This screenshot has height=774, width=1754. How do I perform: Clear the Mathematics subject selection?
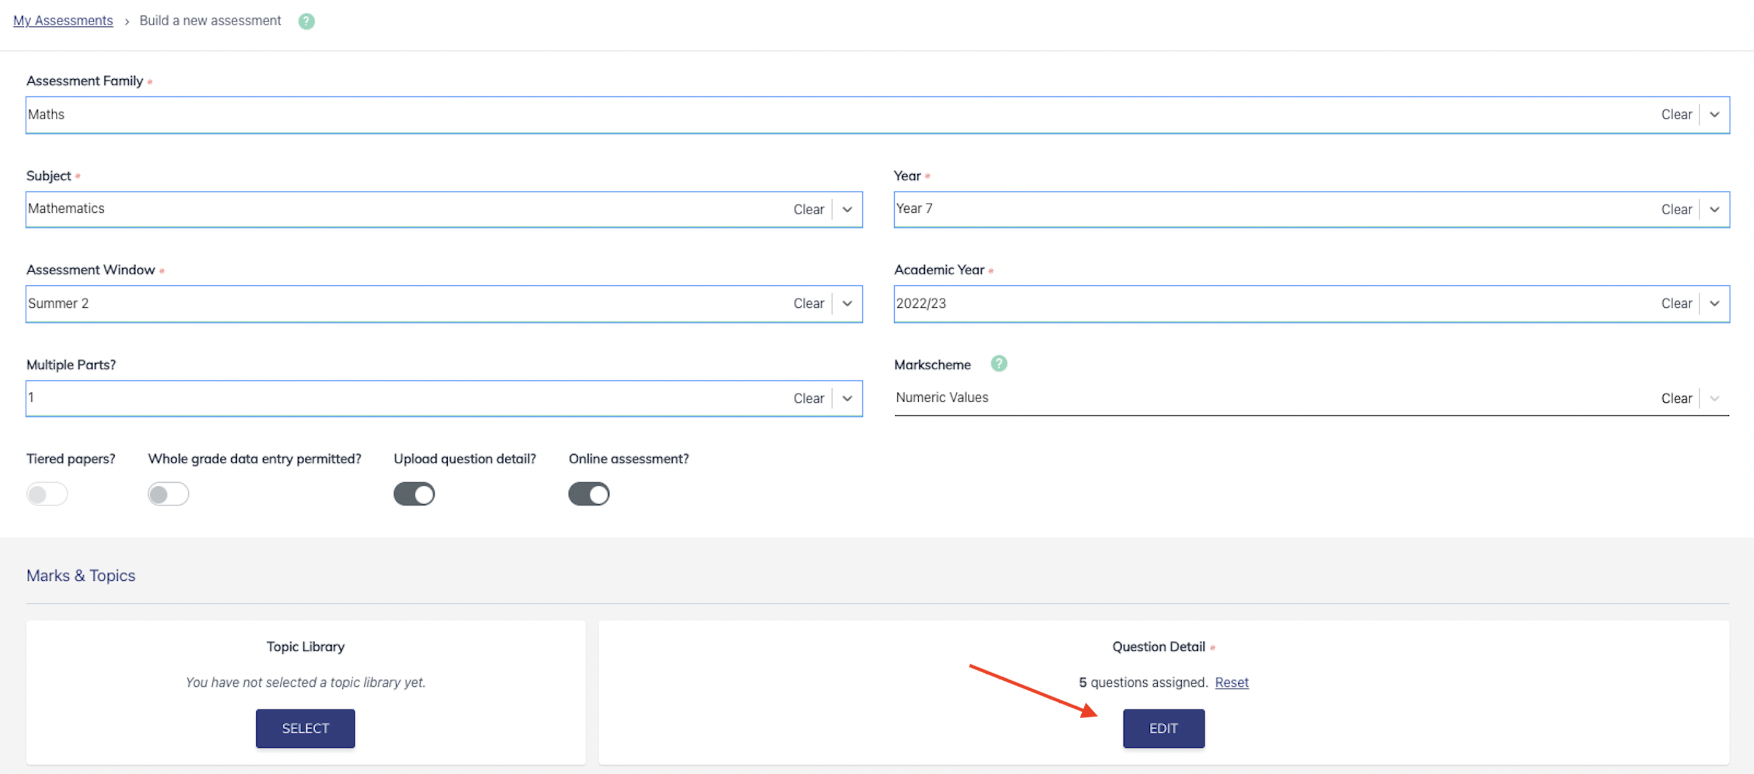coord(808,209)
